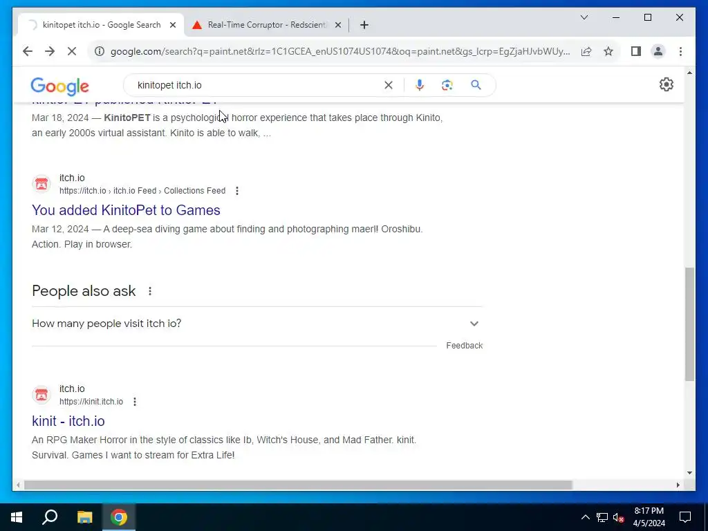This screenshot has width=708, height=531.
Task: Click the horizontal scrollbar thumb
Action: click(298, 485)
